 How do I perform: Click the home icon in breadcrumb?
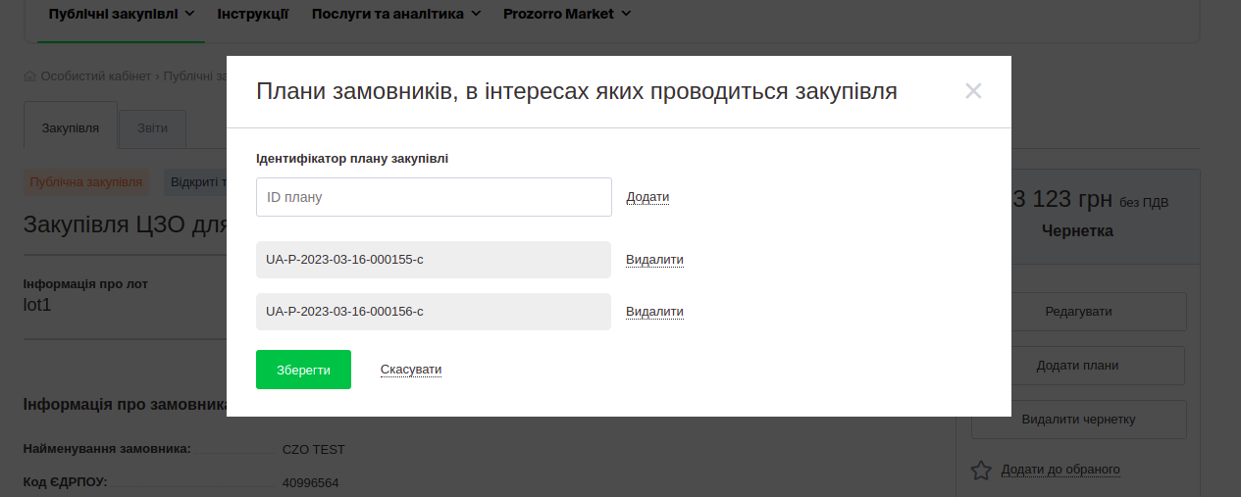click(x=30, y=76)
